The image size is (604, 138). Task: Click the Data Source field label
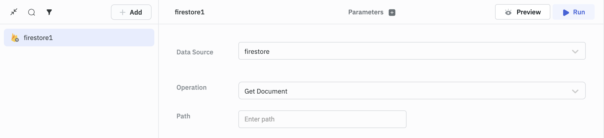click(195, 52)
